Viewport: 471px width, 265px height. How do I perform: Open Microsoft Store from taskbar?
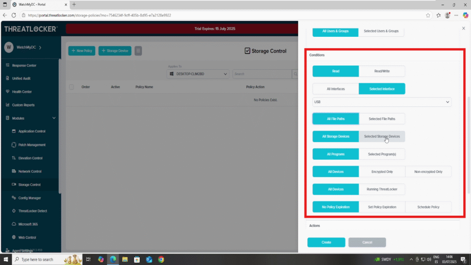tap(137, 259)
